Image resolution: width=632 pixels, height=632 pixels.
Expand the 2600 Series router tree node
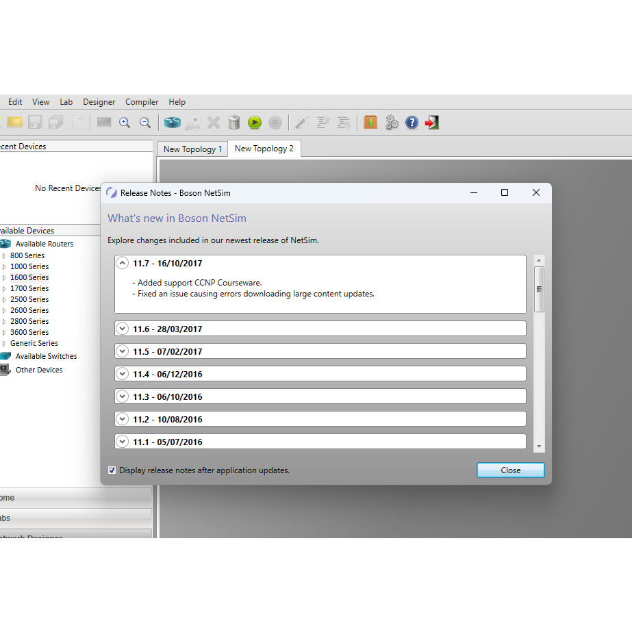pos(4,310)
